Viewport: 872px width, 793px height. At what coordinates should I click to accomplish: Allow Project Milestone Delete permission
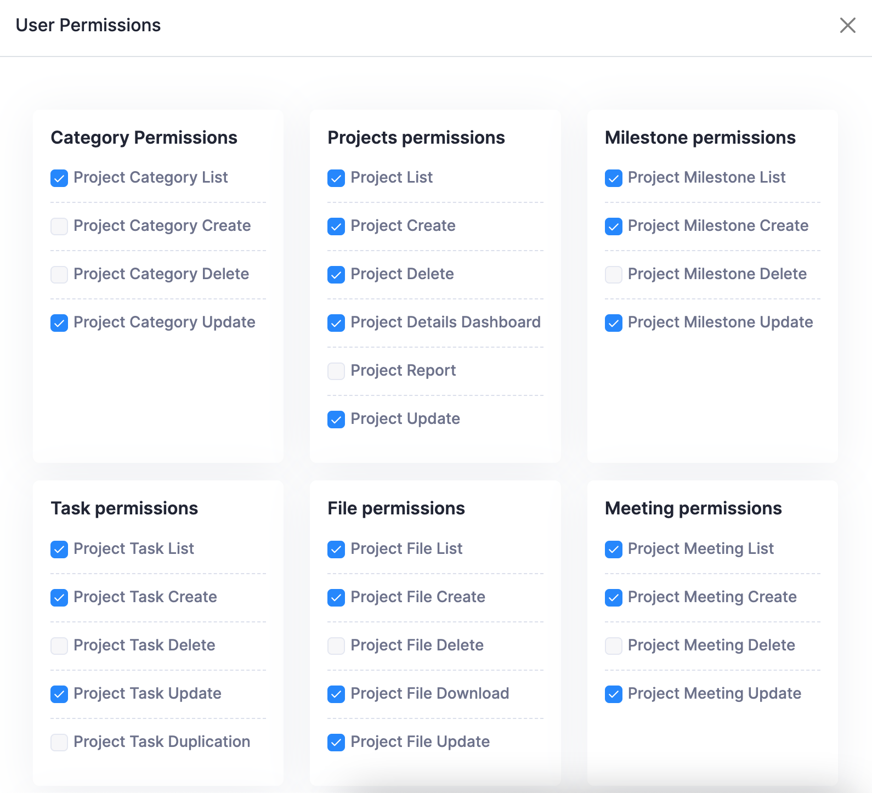[x=614, y=275]
